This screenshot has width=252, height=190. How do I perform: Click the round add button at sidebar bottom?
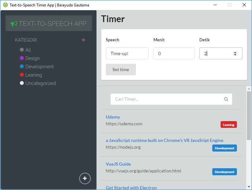point(85,178)
